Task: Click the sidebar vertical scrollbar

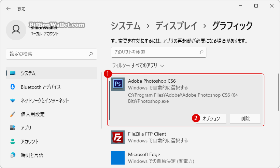Action: pos(101,100)
